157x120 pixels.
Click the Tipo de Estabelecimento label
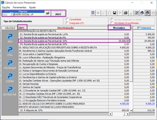coord(18,21)
